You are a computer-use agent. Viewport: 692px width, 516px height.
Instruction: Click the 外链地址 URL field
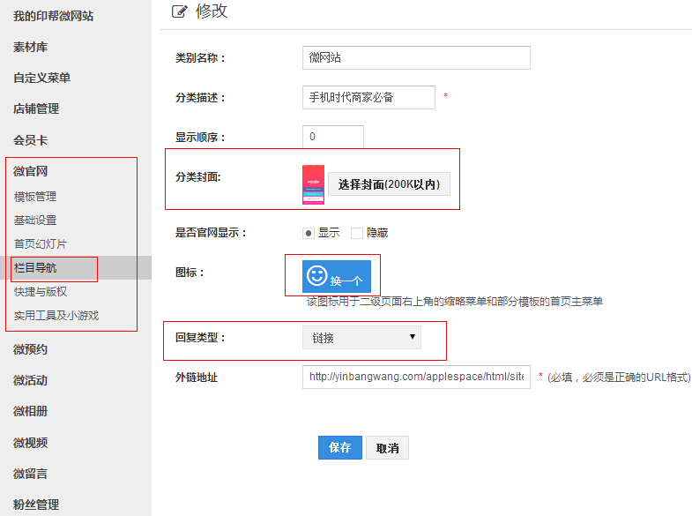tap(415, 377)
